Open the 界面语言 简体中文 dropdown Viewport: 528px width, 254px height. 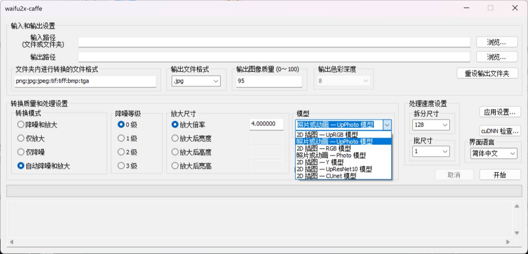point(493,153)
